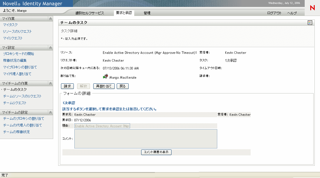Open the 識別セルフサービス tab
Image resolution: width=320 pixels, height=178 pixels.
point(90,13)
